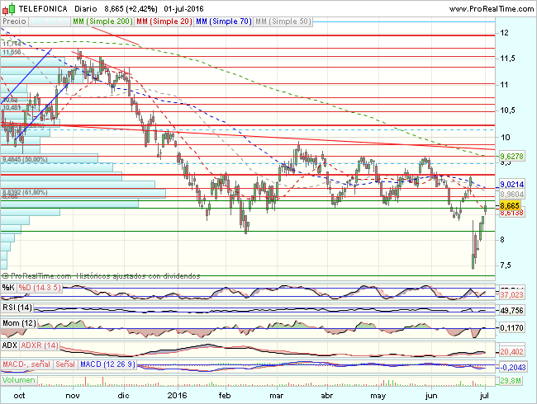Expand the Volumen panel label
The height and width of the screenshot is (404, 537).
[19, 381]
